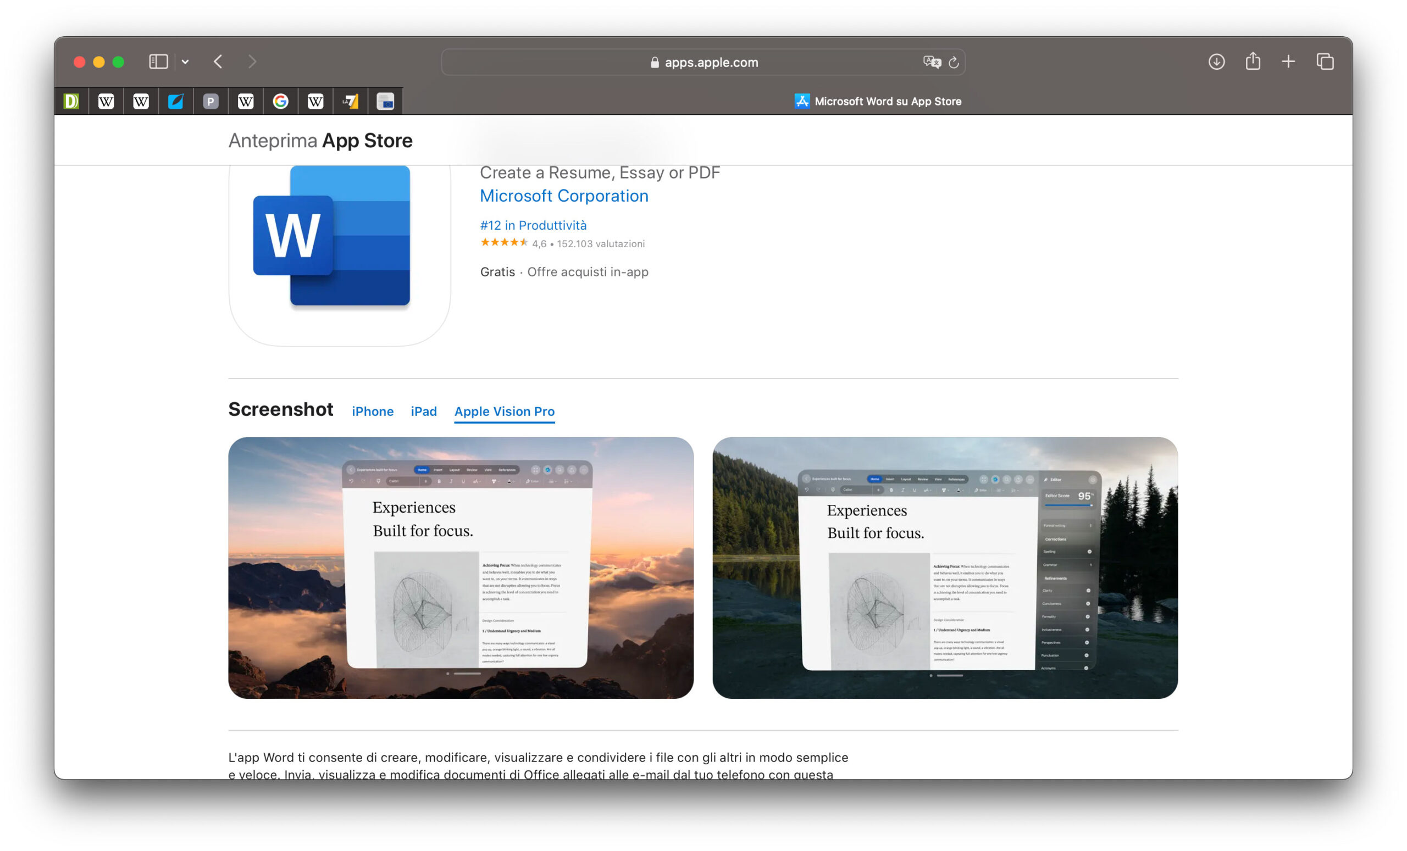Show the tab overview icon
Image resolution: width=1407 pixels, height=851 pixels.
1325,62
